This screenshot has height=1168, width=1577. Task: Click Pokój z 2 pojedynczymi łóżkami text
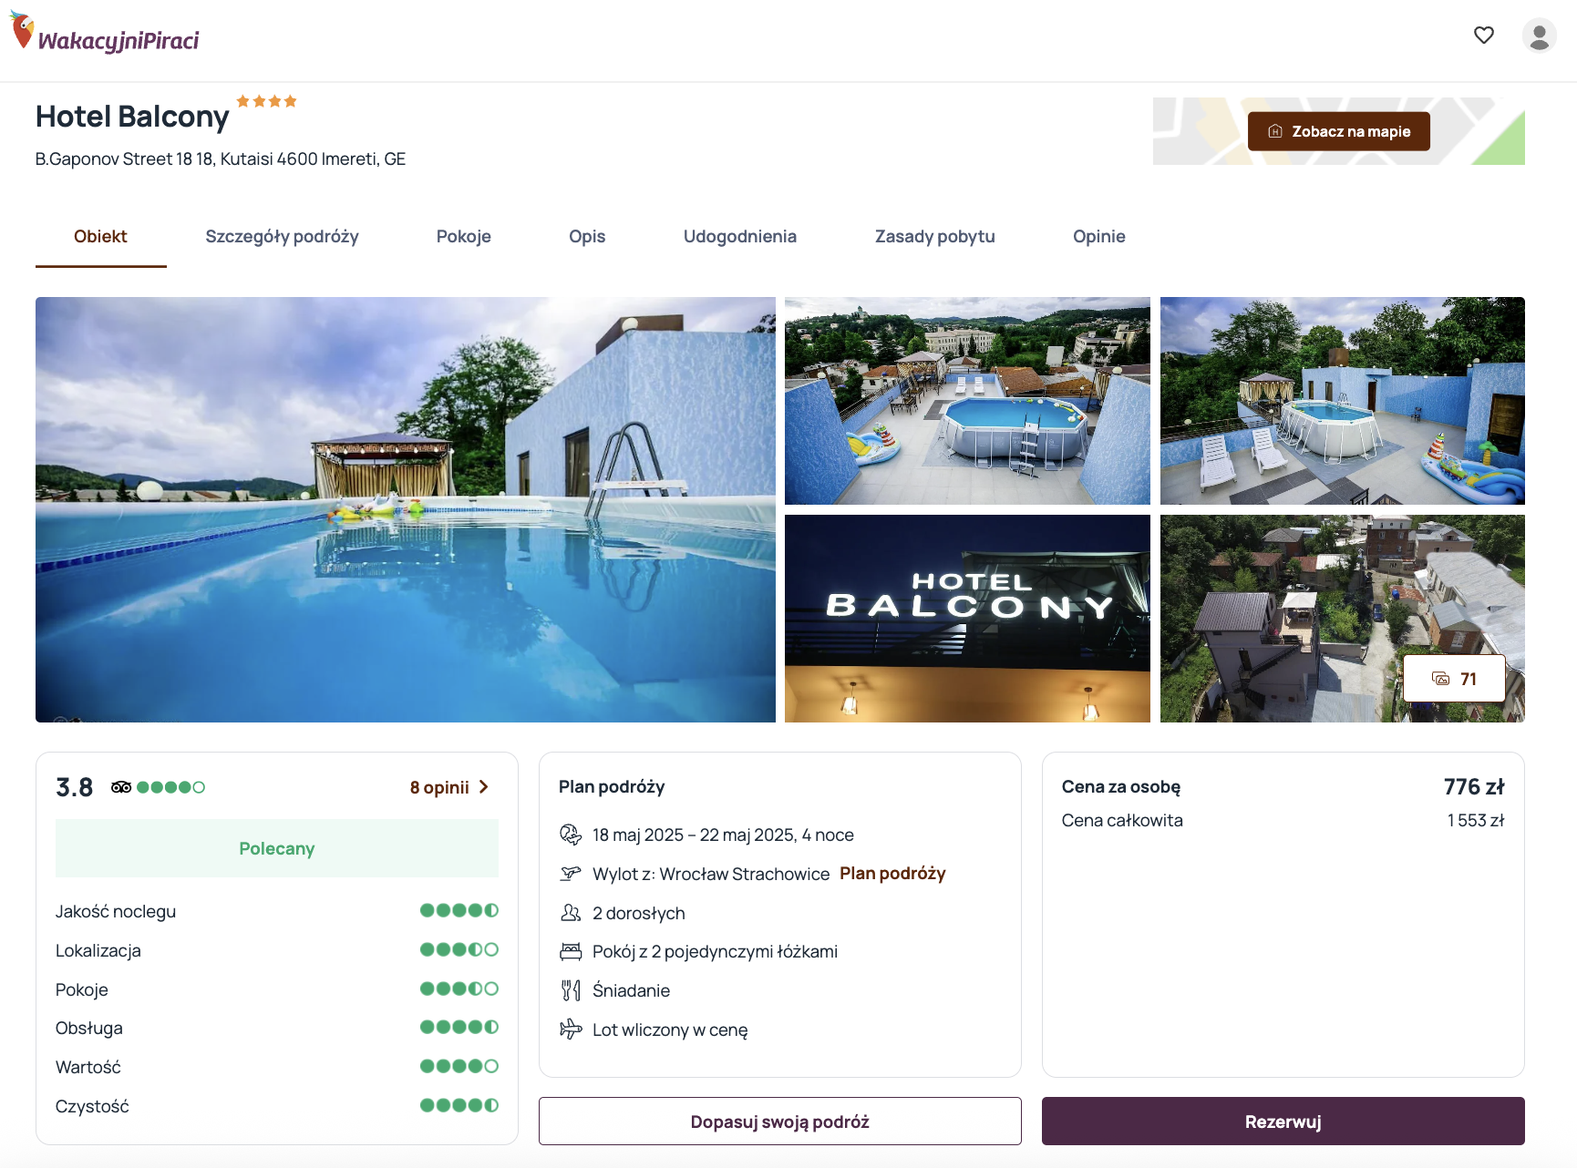pyautogui.click(x=715, y=952)
